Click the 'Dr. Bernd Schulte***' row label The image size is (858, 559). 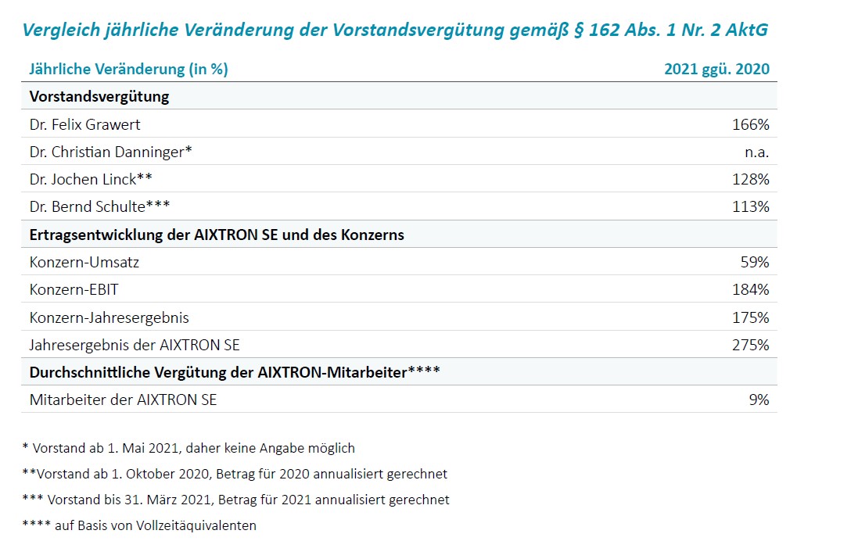click(99, 206)
